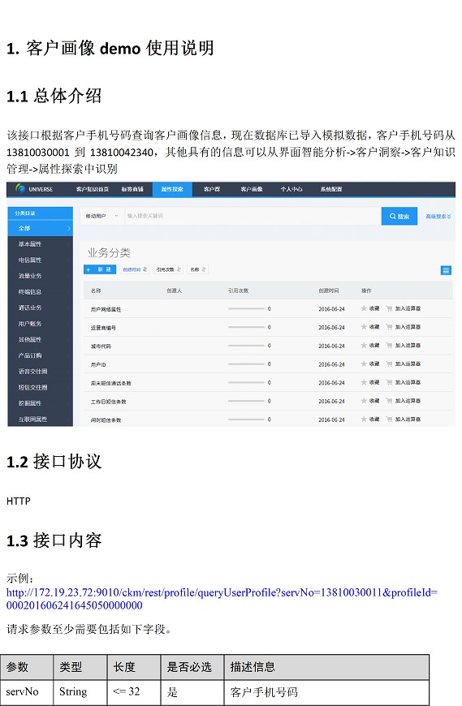This screenshot has width=462, height=706.
Task: Open the queryUserProfile example URL link
Action: point(222,599)
